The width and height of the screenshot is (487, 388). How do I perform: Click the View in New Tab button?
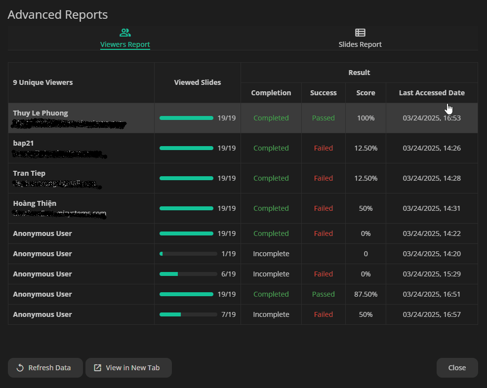click(x=128, y=368)
